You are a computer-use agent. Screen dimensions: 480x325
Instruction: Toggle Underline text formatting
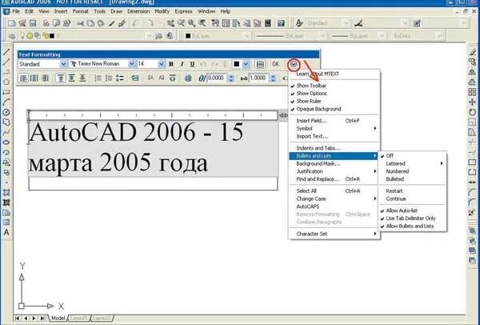tap(192, 64)
